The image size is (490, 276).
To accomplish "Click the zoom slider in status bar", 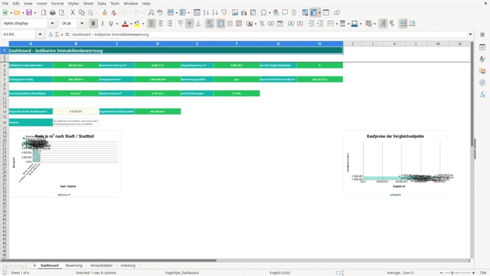I will [457, 273].
